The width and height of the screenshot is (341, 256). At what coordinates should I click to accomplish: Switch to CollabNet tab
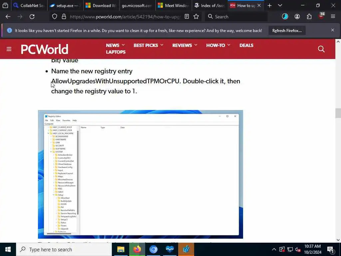pos(29,6)
